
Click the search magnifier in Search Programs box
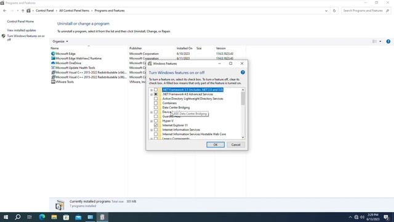pos(387,10)
